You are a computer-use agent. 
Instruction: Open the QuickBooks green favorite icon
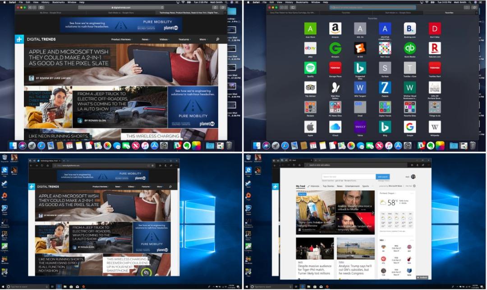point(409,48)
